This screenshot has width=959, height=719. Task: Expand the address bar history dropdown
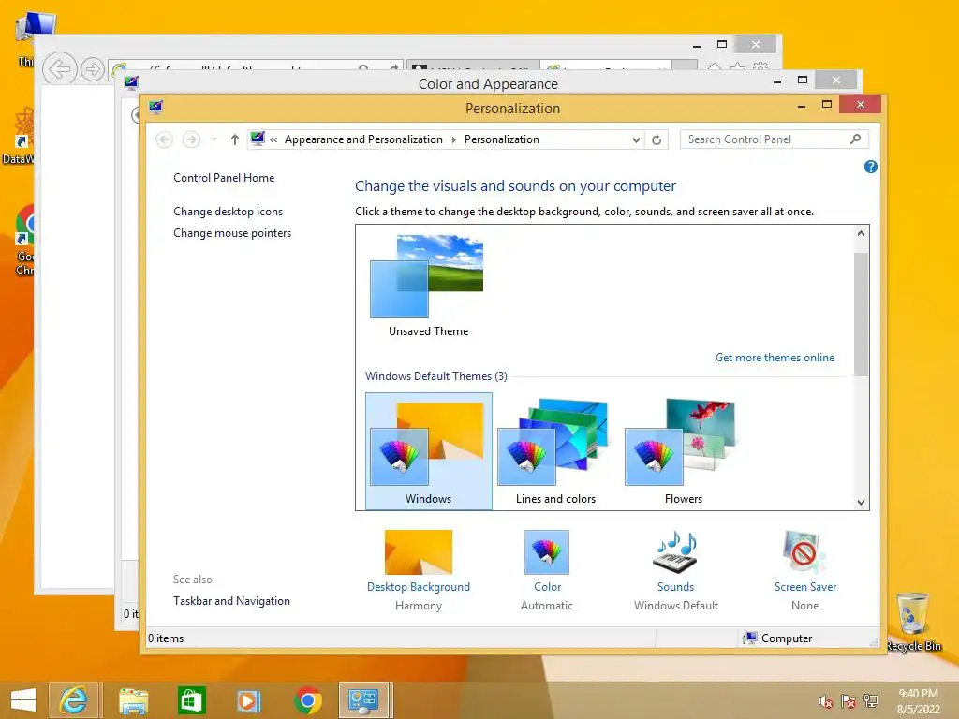(636, 140)
